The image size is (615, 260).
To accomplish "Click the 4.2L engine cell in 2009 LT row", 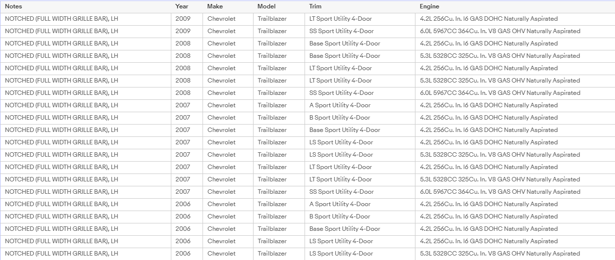I will coord(489,19).
